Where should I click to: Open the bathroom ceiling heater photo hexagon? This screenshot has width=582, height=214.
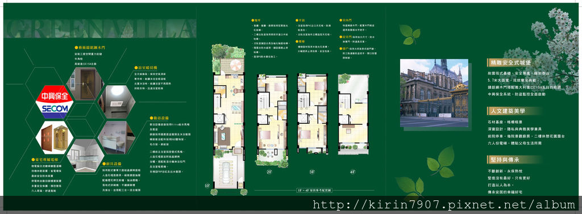click(x=116, y=102)
